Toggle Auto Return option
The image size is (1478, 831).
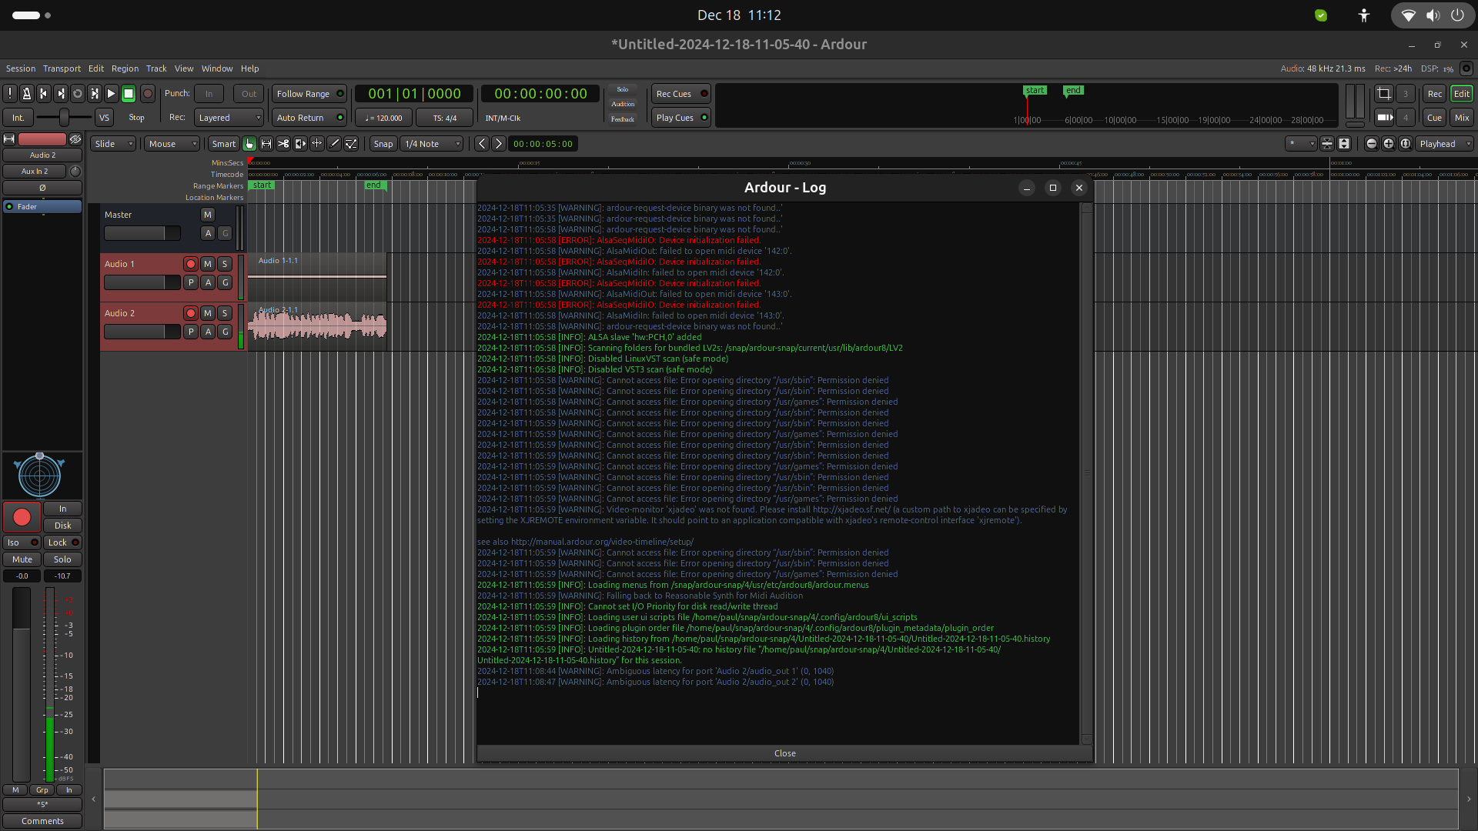click(309, 118)
